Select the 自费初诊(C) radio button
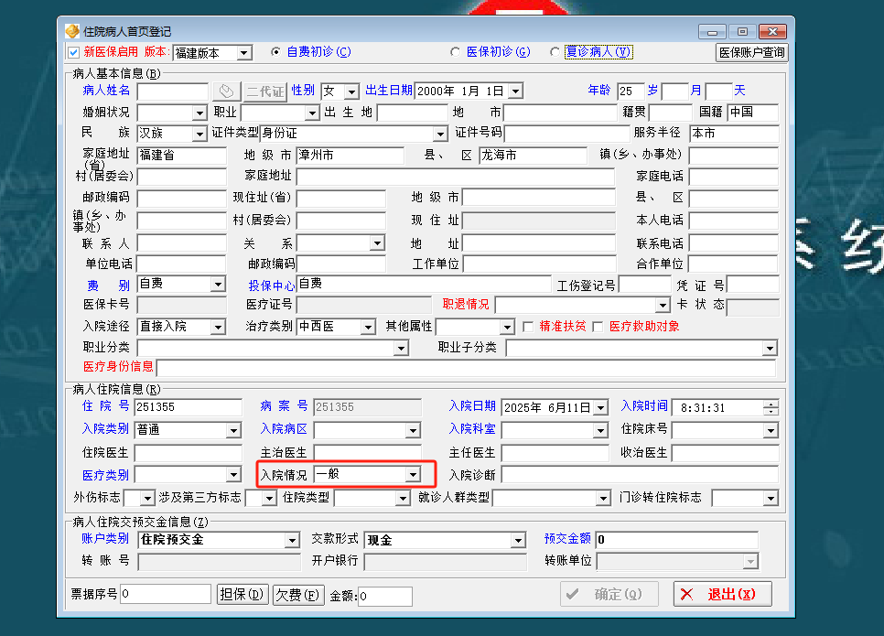Screen dimensions: 884x636 tap(275, 52)
